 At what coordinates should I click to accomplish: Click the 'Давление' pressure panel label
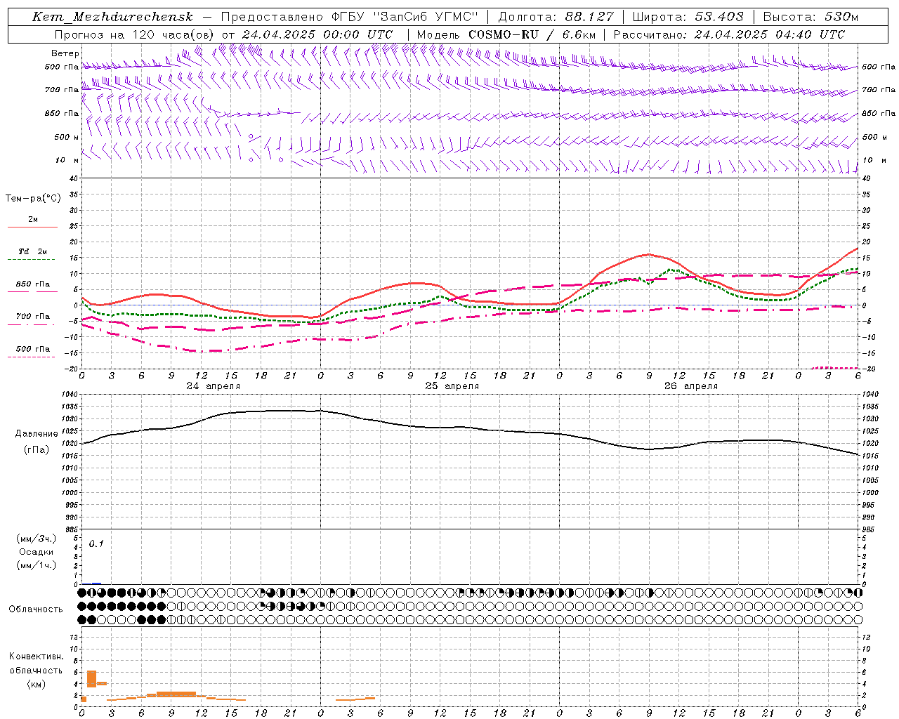coord(37,434)
